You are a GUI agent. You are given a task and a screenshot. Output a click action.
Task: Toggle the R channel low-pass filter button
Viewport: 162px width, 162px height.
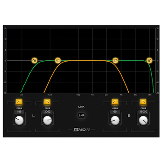[143, 102]
